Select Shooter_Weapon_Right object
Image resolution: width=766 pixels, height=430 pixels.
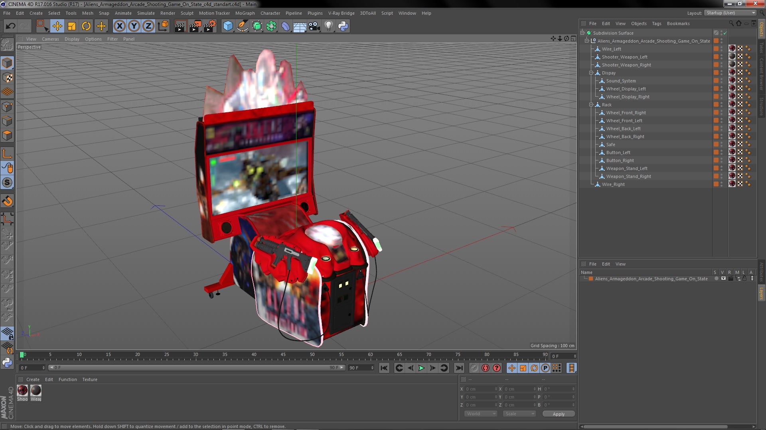coord(626,65)
